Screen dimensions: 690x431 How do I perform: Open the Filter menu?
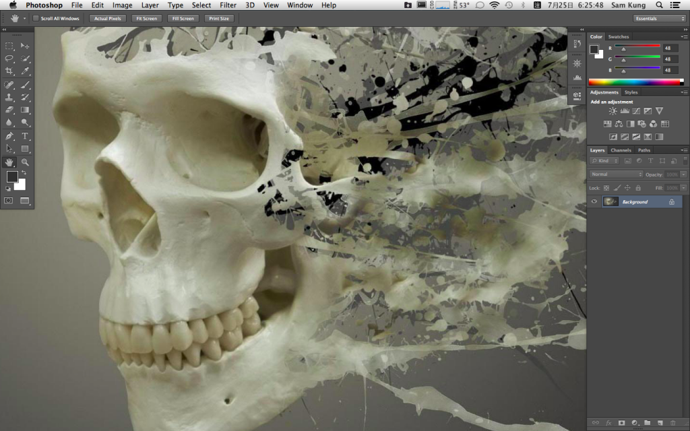click(x=228, y=5)
